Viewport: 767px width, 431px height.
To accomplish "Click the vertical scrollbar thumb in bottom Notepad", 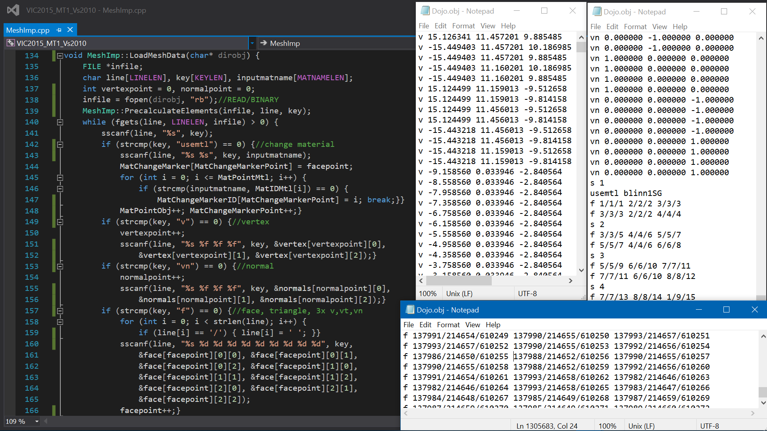I will click(763, 392).
